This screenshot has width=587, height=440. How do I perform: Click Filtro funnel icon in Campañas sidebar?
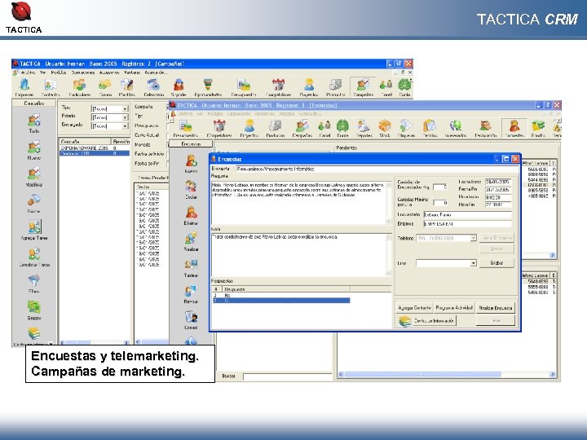click(33, 284)
